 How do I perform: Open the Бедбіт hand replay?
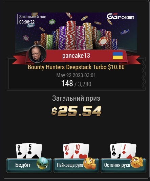[29, 165]
